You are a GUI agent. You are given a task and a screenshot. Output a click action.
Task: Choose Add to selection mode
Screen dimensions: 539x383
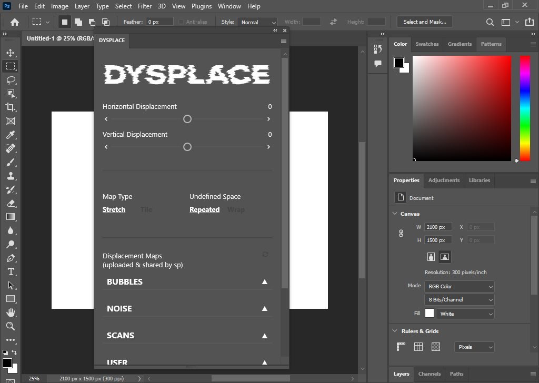[78, 22]
